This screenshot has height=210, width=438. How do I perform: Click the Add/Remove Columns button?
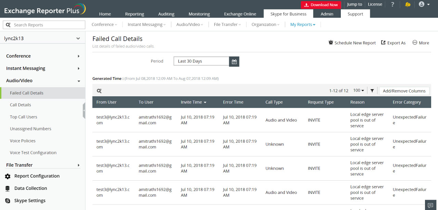[404, 91]
